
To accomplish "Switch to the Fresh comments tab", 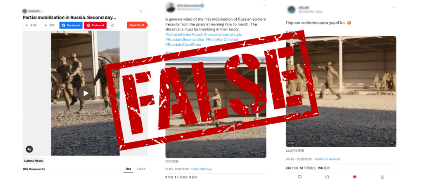I will coord(141,169).
